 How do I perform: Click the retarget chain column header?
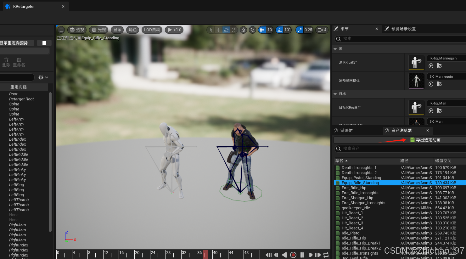[28, 87]
